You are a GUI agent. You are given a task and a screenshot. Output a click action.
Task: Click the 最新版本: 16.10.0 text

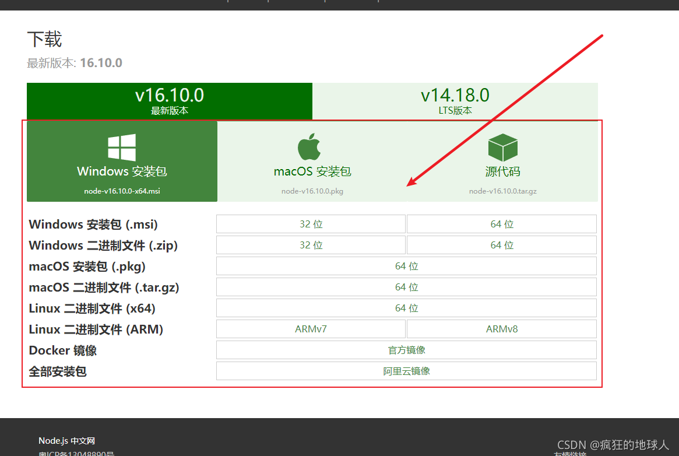pos(75,63)
